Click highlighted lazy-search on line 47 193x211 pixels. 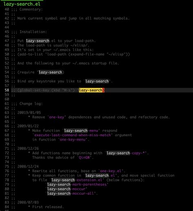[37, 41]
